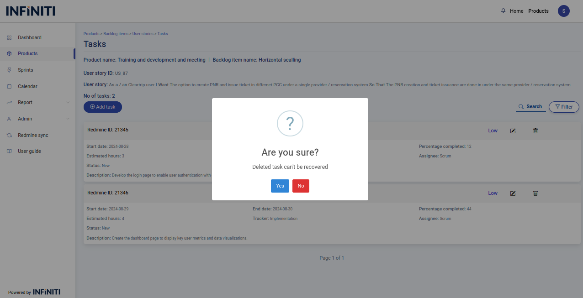Expand the Report submenu chevron
The height and width of the screenshot is (298, 583).
point(68,103)
